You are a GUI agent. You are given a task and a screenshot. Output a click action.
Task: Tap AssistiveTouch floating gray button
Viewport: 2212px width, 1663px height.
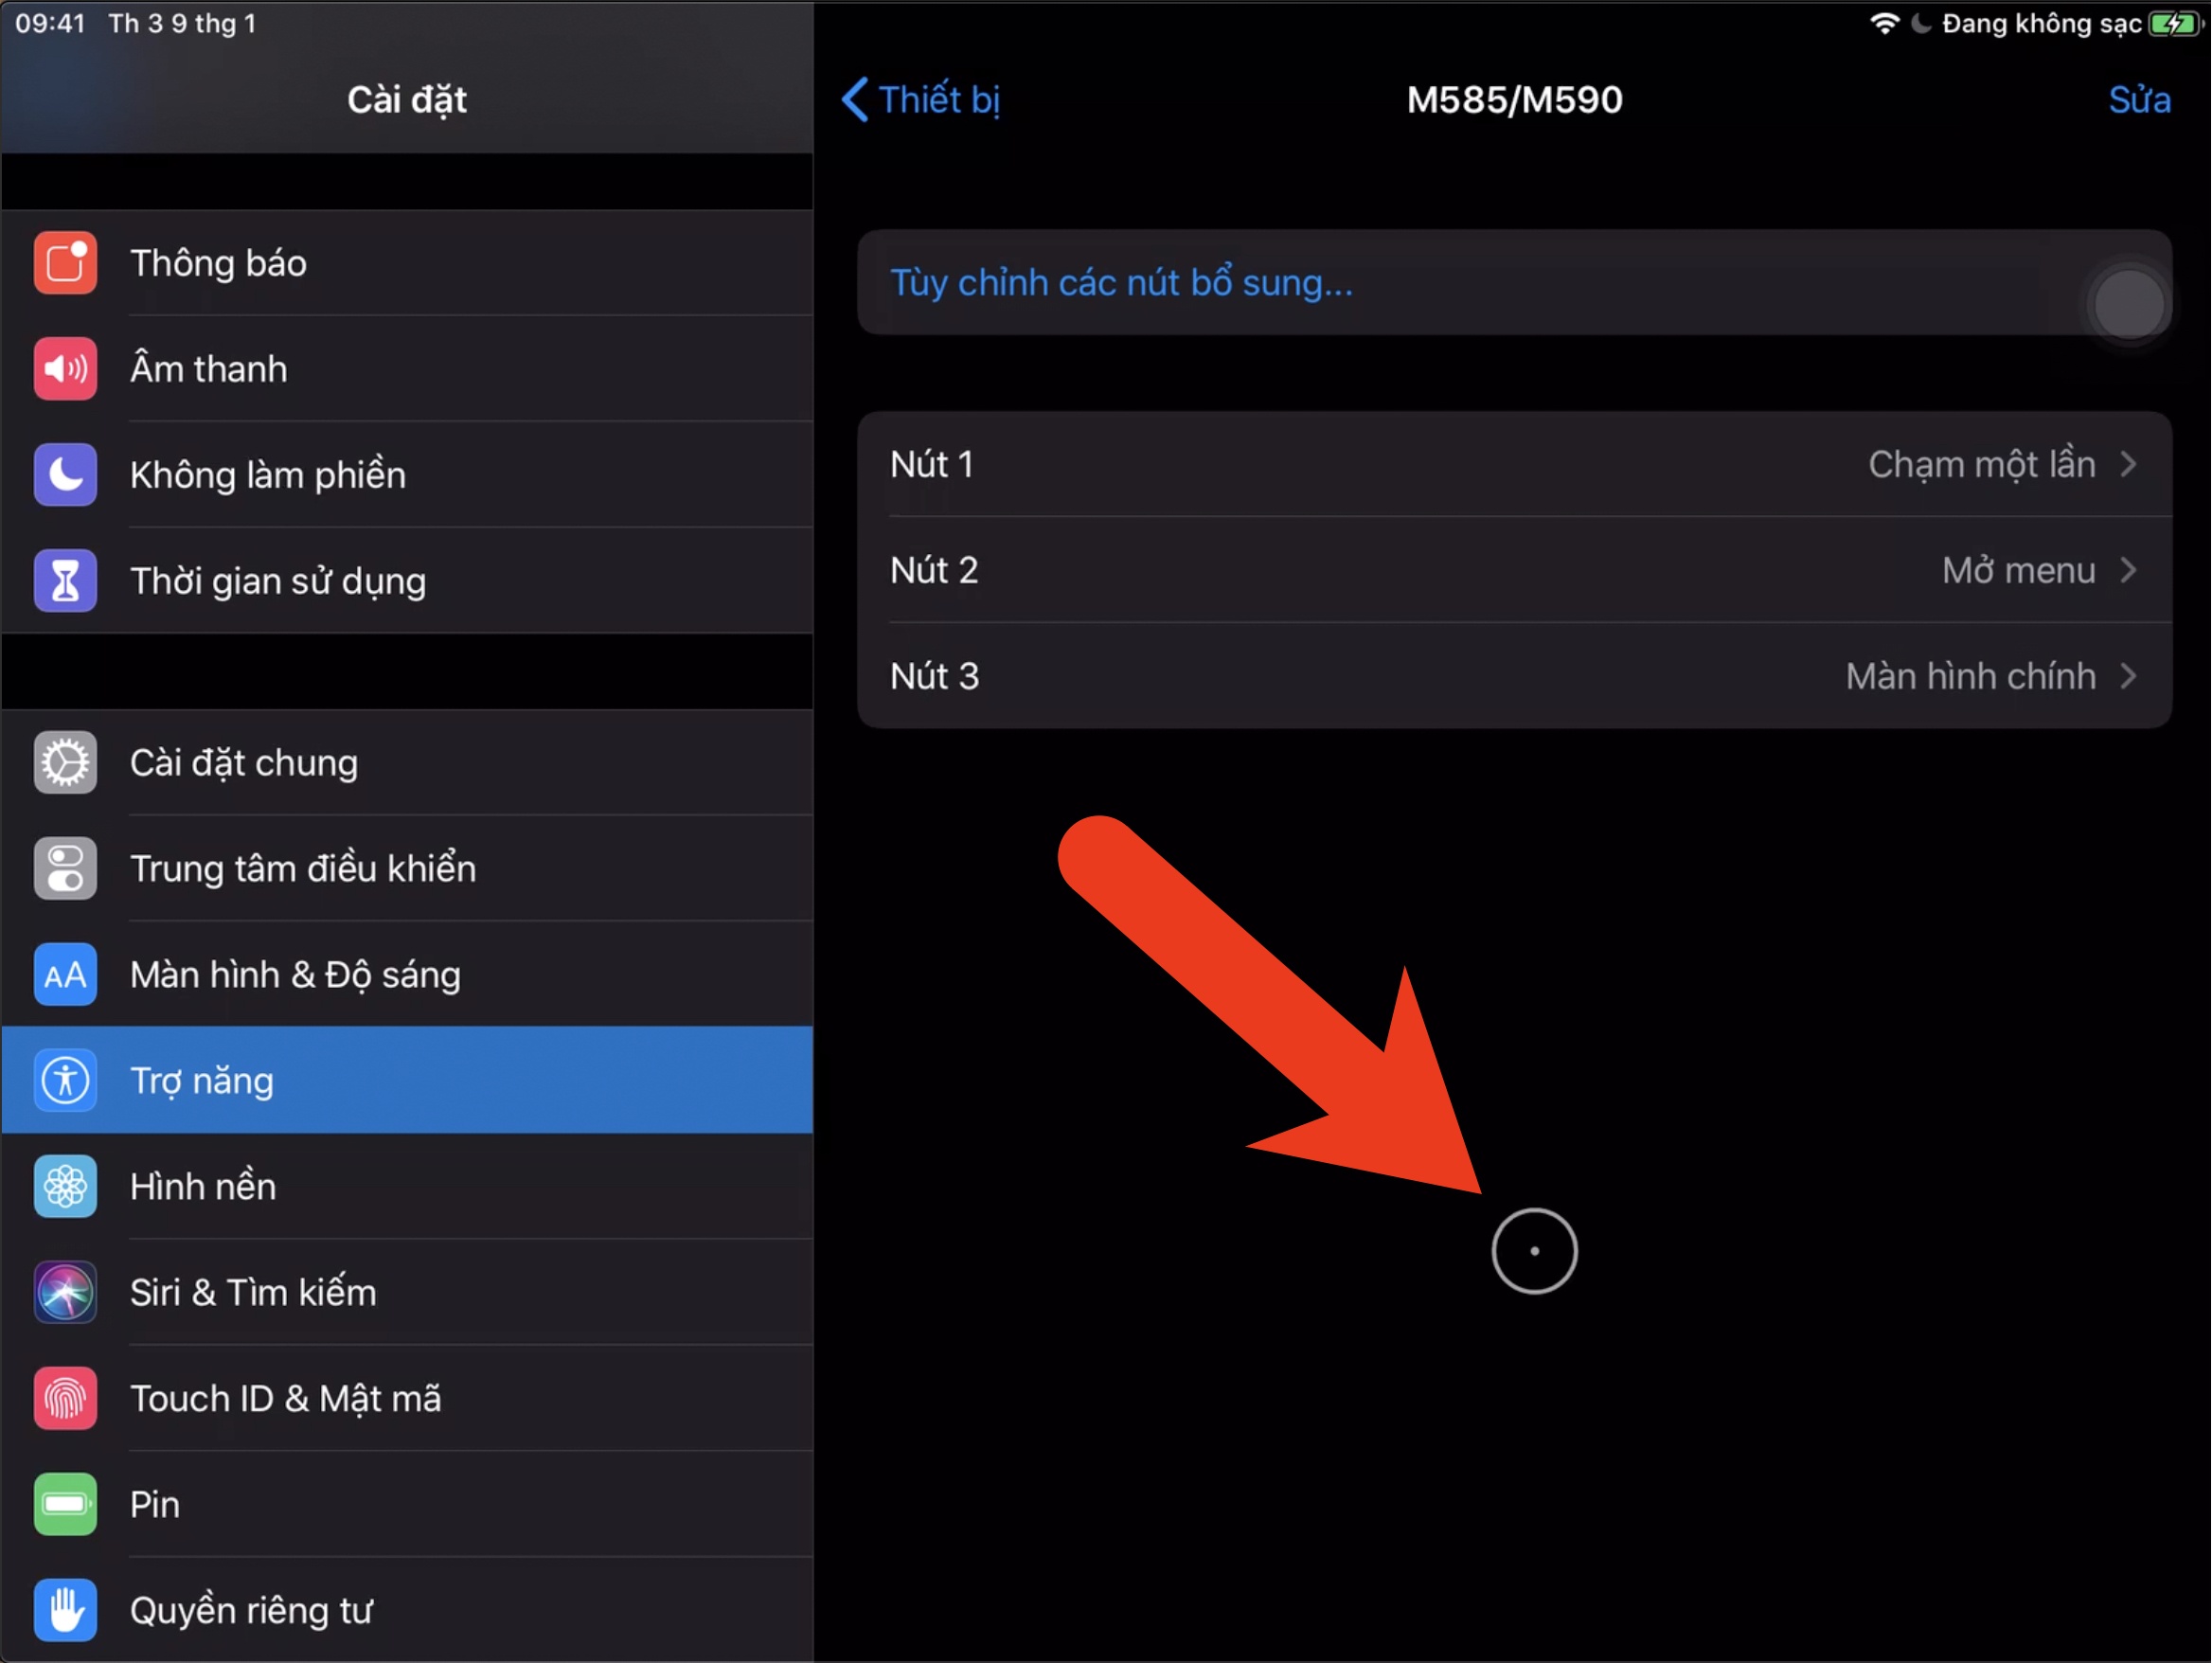[x=2130, y=305]
